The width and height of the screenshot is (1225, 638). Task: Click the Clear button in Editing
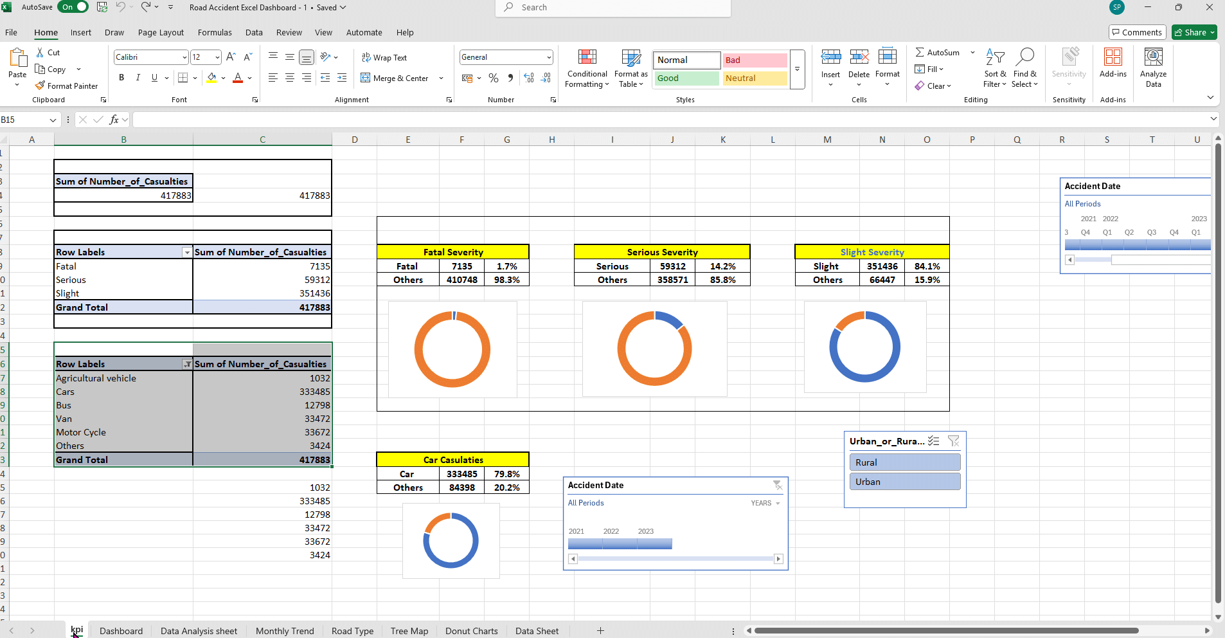click(x=933, y=86)
